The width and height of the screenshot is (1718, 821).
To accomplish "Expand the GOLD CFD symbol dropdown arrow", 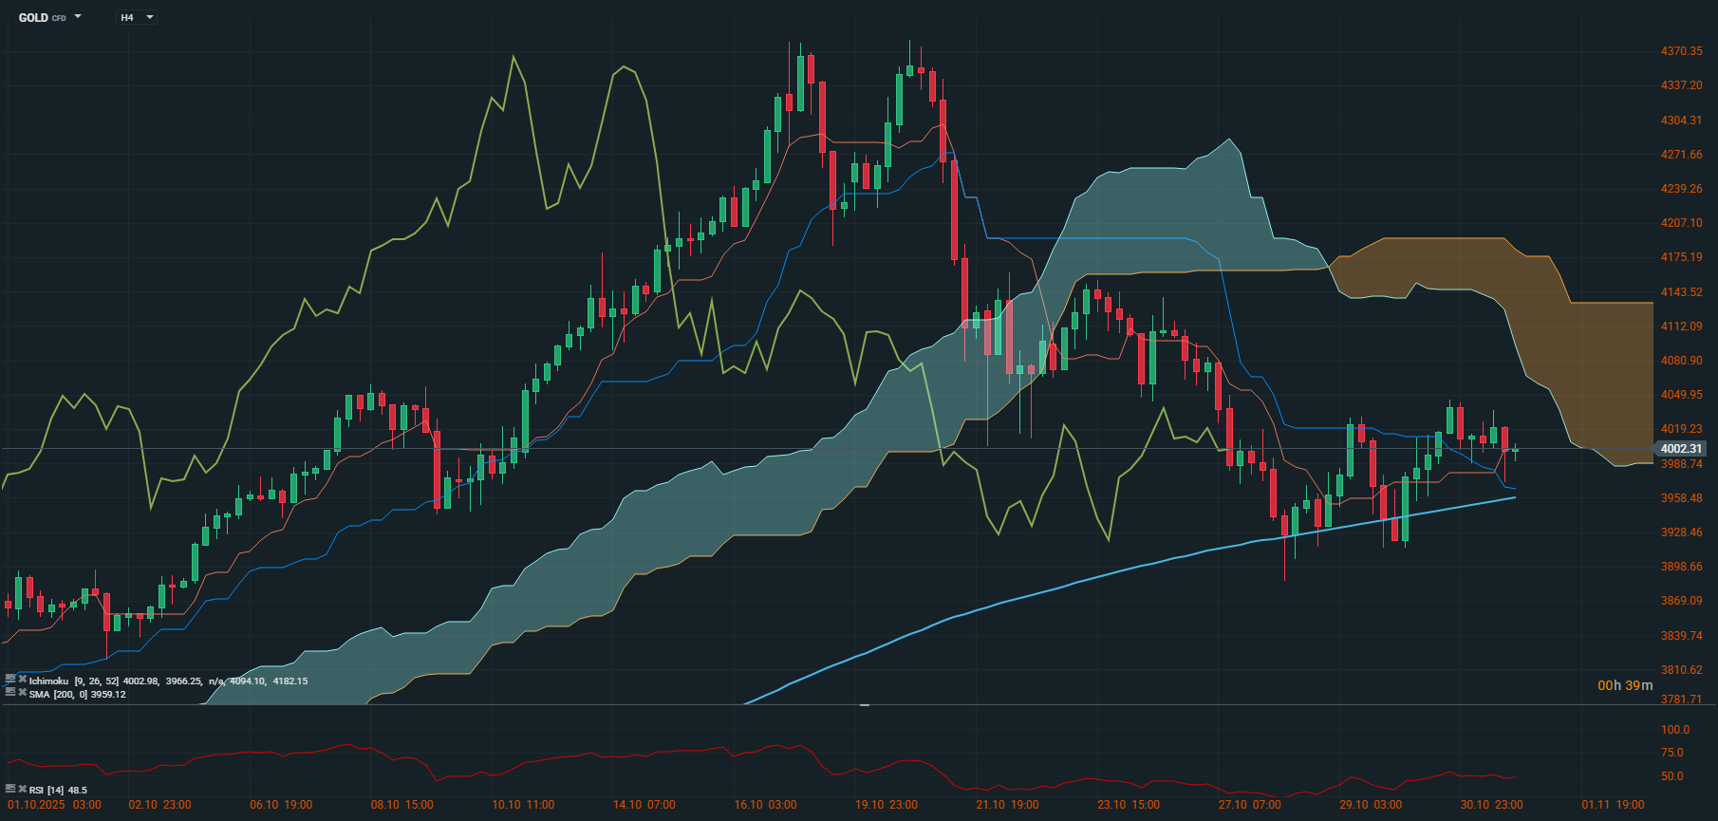I will [78, 17].
